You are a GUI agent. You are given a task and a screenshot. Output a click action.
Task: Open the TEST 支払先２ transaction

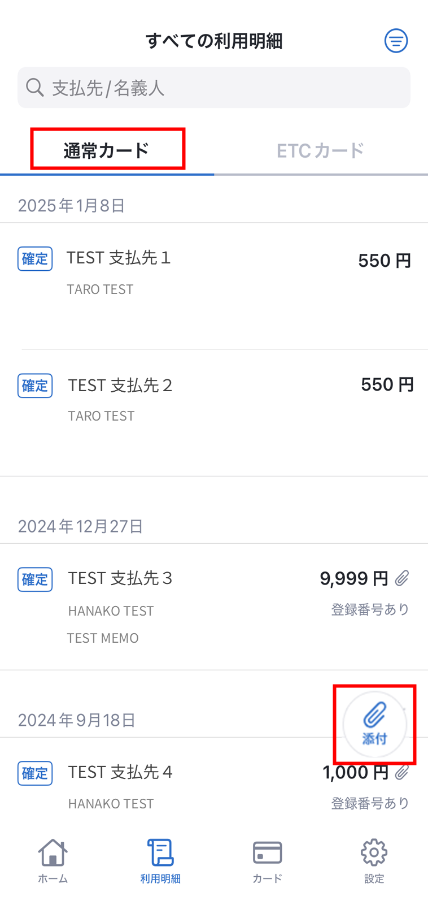click(x=214, y=413)
